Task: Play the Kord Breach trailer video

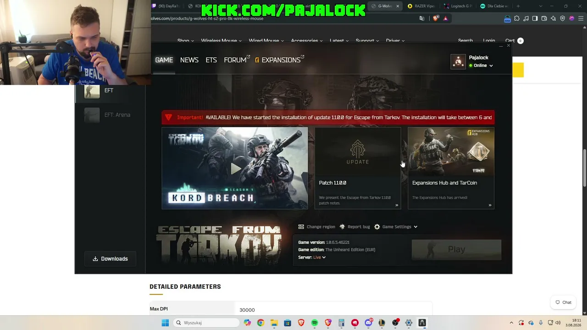Action: point(235,168)
